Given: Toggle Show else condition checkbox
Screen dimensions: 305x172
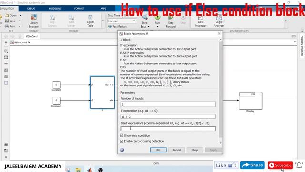Looking at the screenshot, I should (x=122, y=135).
